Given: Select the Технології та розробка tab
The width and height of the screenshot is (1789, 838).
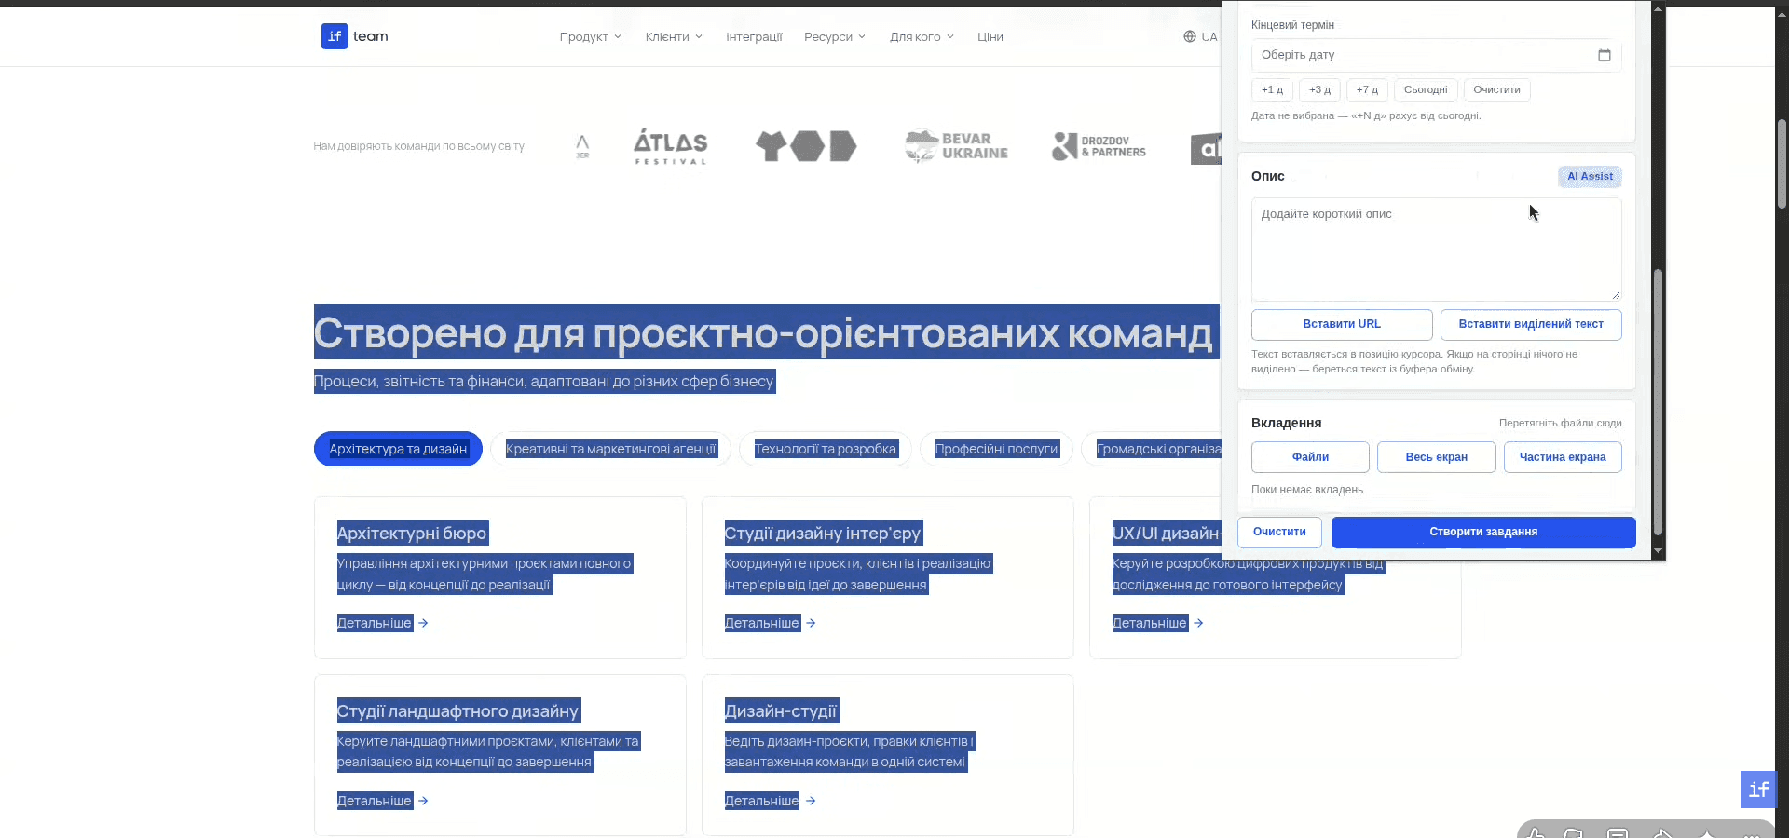Looking at the screenshot, I should pyautogui.click(x=825, y=449).
